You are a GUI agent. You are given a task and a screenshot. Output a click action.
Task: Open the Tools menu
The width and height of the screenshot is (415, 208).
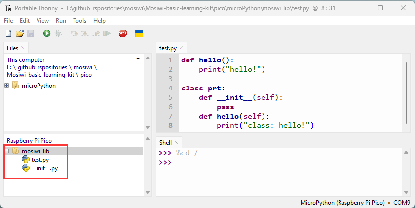pos(79,21)
